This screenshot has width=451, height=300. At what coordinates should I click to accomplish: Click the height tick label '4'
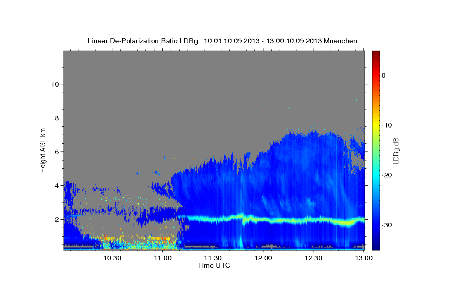(x=56, y=185)
